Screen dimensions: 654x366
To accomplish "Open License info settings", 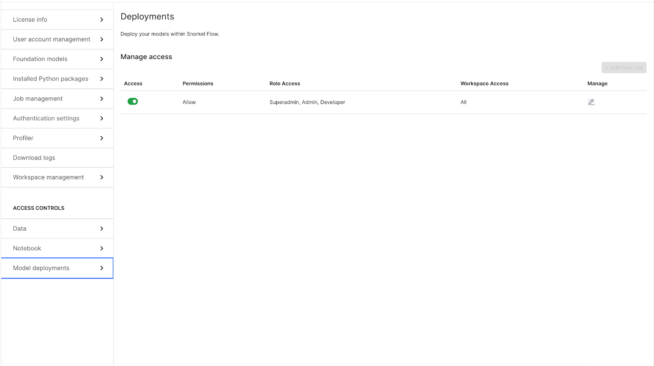I will pyautogui.click(x=57, y=20).
